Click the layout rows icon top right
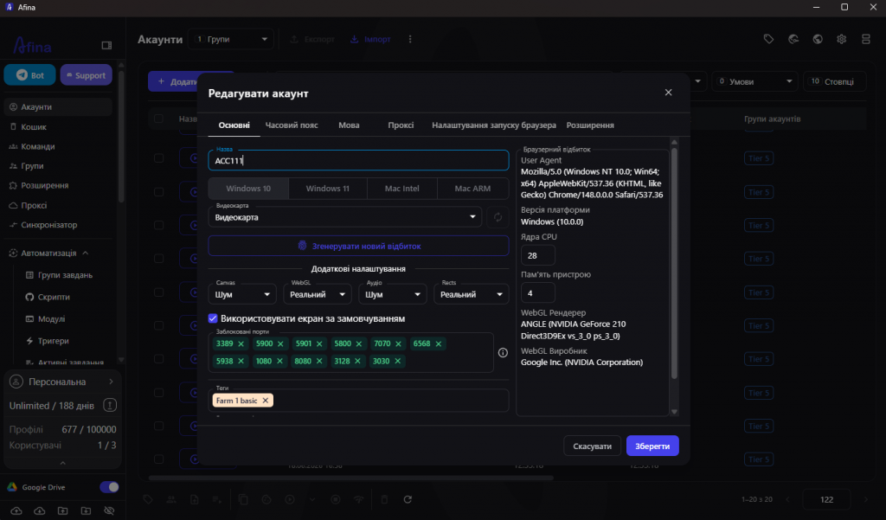886x520 pixels. pos(865,39)
